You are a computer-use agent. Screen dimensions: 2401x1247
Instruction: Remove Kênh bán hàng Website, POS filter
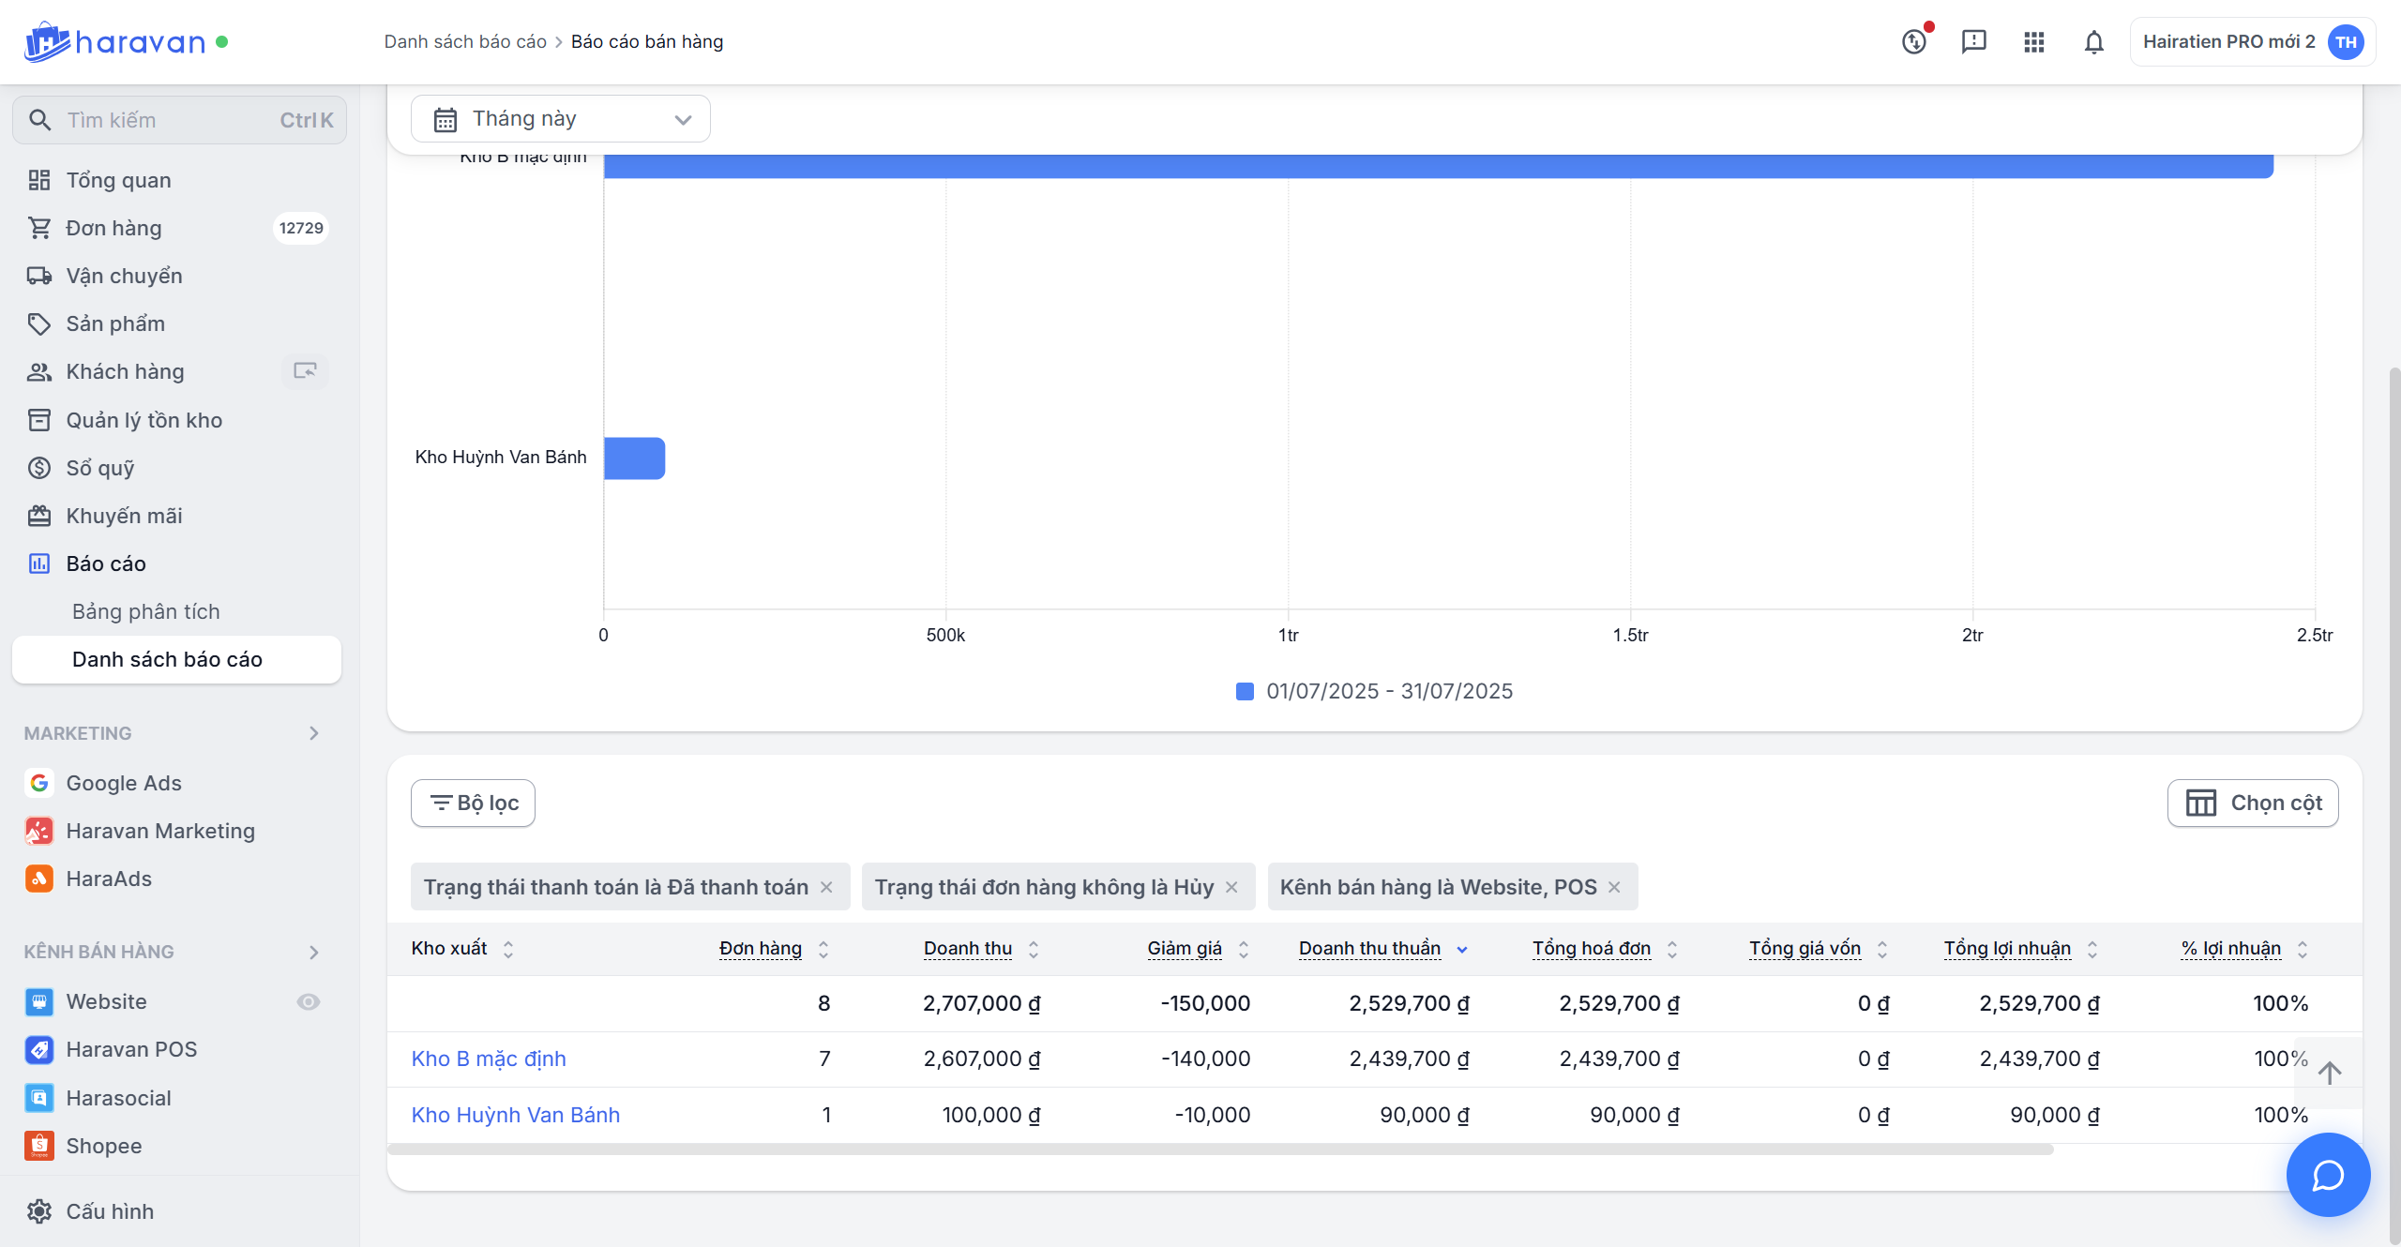coord(1614,887)
